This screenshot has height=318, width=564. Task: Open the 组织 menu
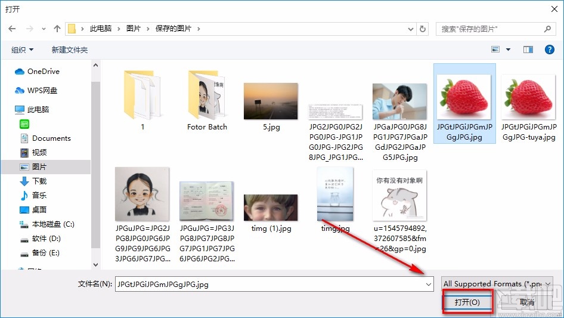[x=22, y=50]
